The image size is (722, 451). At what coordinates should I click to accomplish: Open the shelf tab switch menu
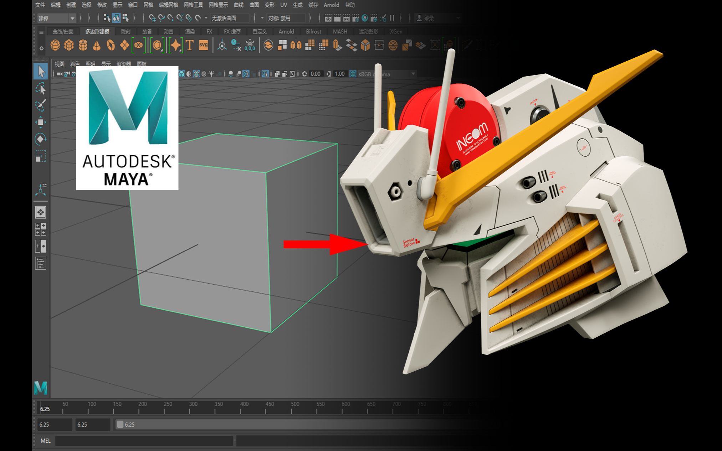coord(41,32)
